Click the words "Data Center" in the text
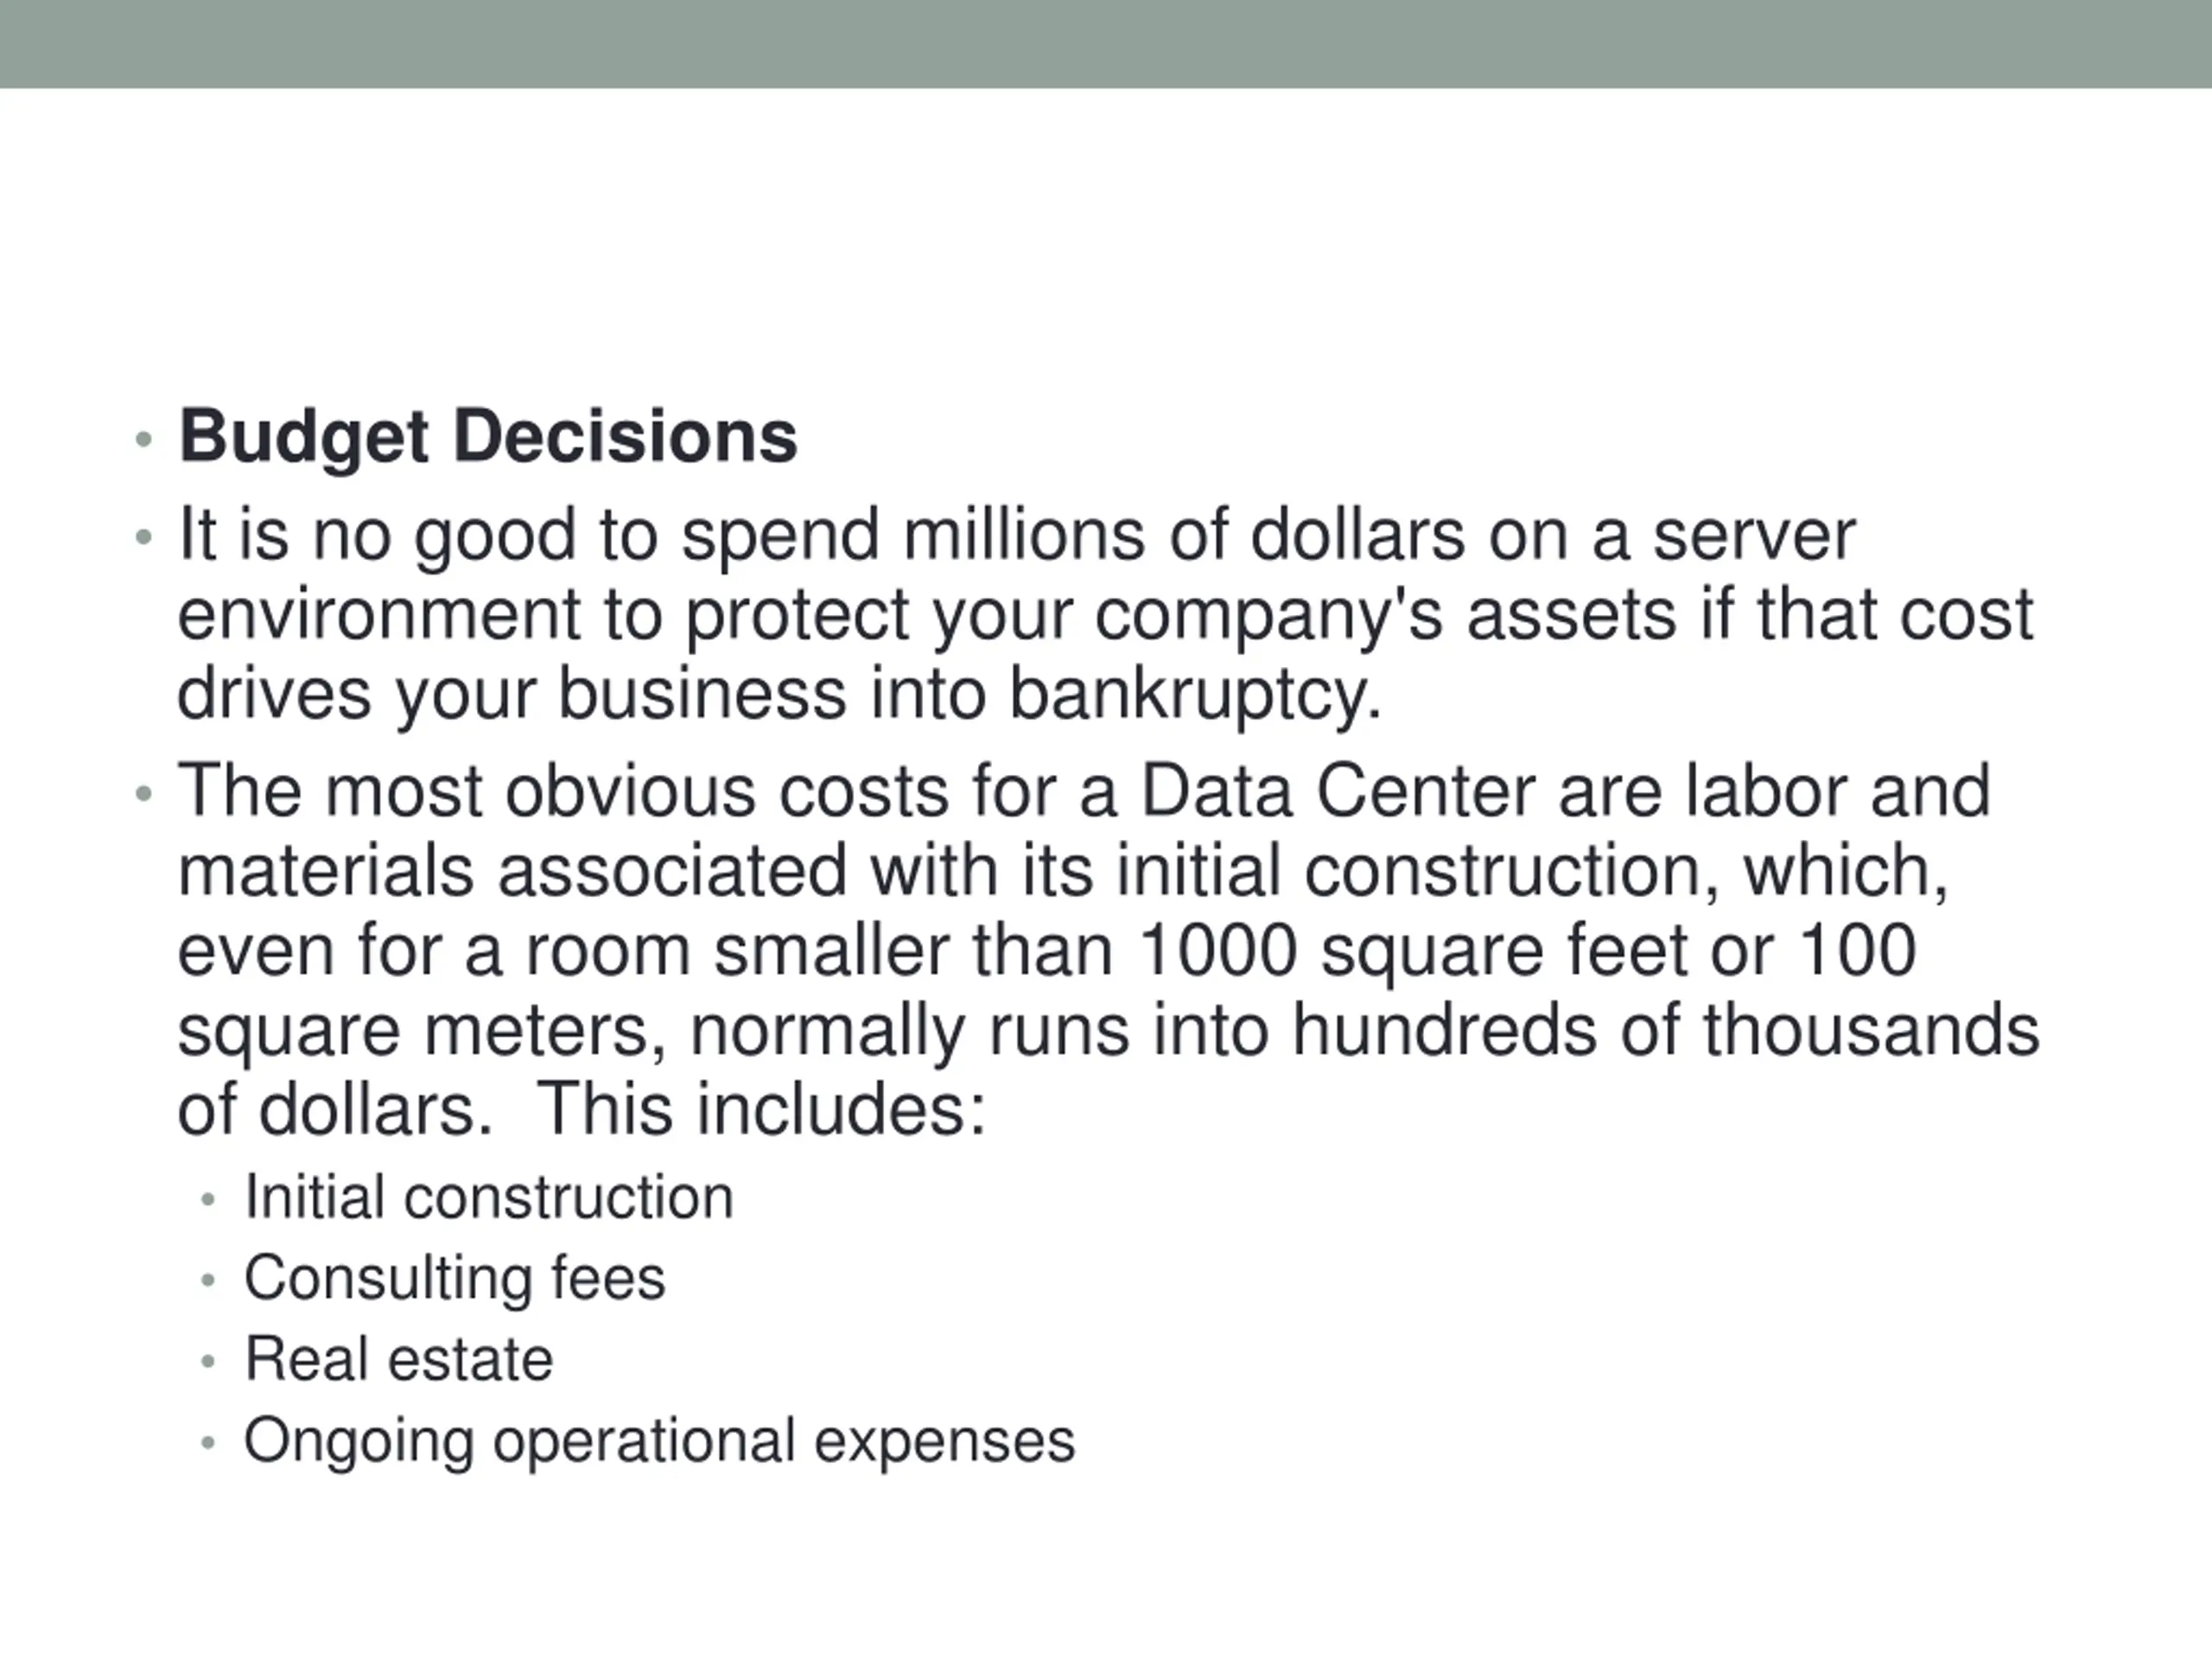 tap(1337, 791)
